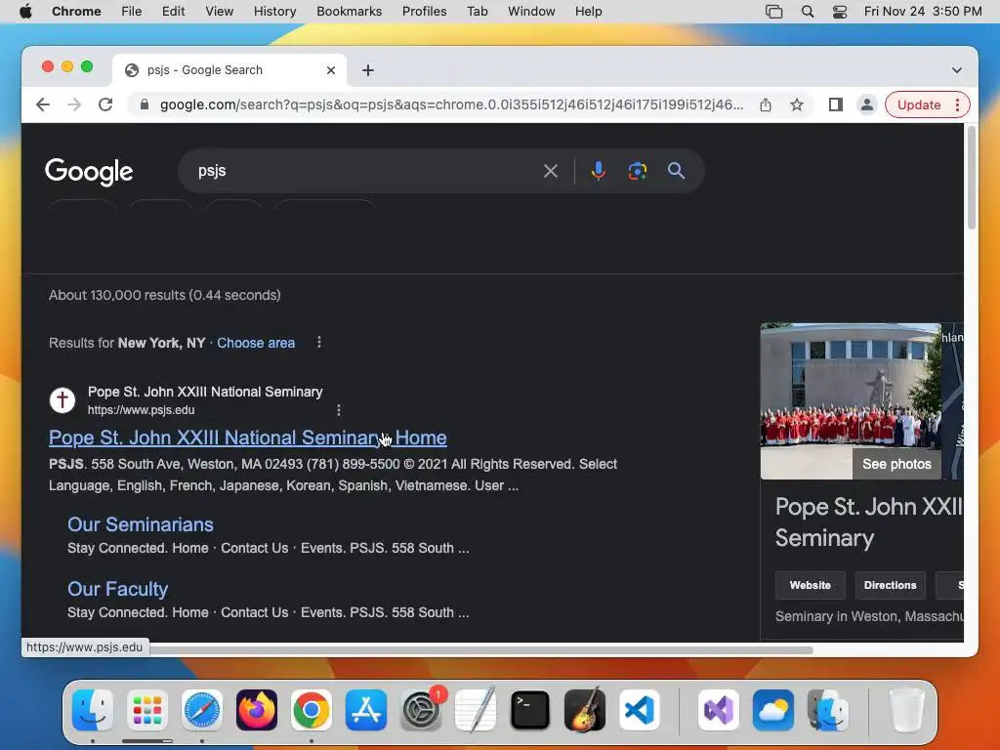
Task: Open Visual Studio Code from the Dock
Action: click(640, 710)
